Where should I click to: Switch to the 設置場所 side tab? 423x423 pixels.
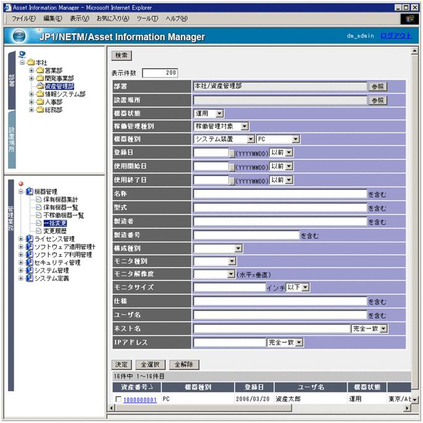tap(12, 139)
